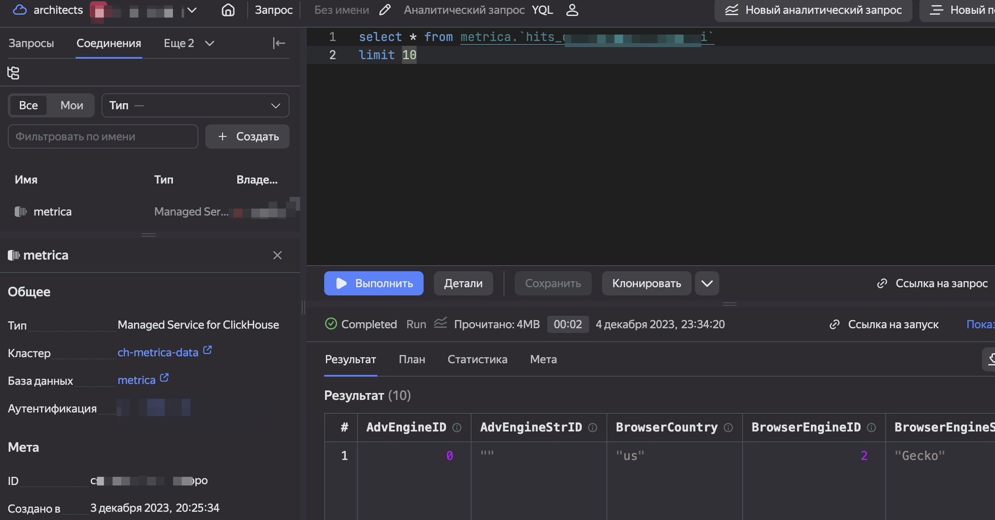The image size is (995, 520).
Task: Select the metrica connection row
Action: [x=53, y=212]
